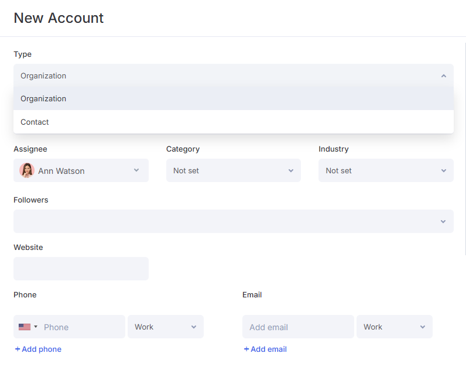
Task: Click the Type field label
Action: pyautogui.click(x=23, y=54)
